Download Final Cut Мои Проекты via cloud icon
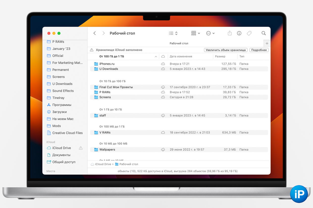The width and height of the screenshot is (313, 208). pyautogui.click(x=163, y=87)
